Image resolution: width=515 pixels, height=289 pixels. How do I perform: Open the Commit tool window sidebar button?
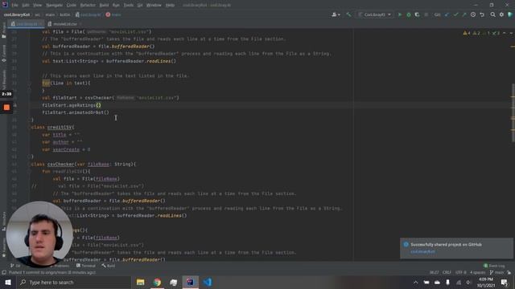coord(3,54)
